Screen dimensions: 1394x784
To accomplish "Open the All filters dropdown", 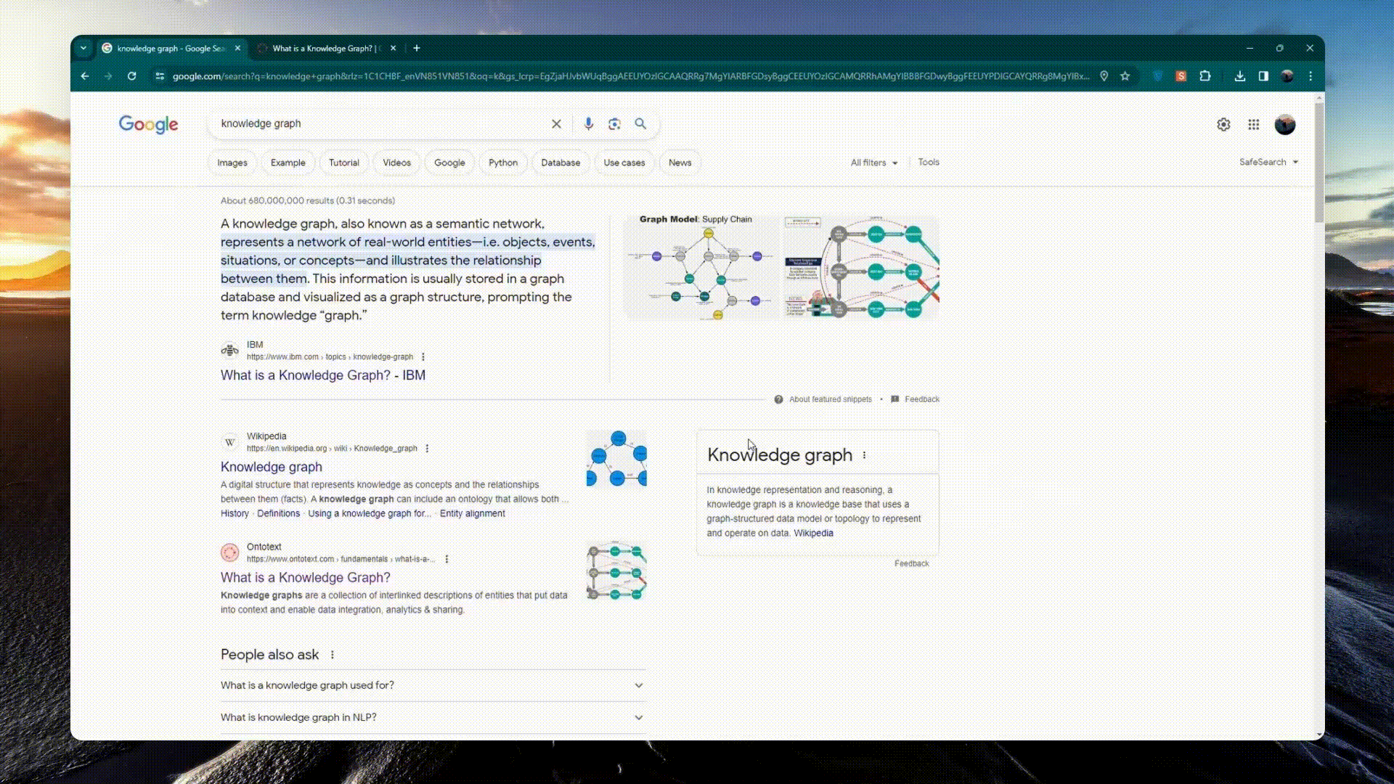I will (874, 163).
